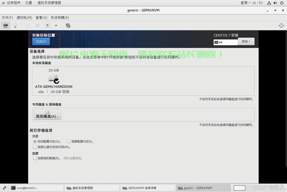Expand the shutdown options dropdown arrow
287x192 pixels.
pos(56,26)
